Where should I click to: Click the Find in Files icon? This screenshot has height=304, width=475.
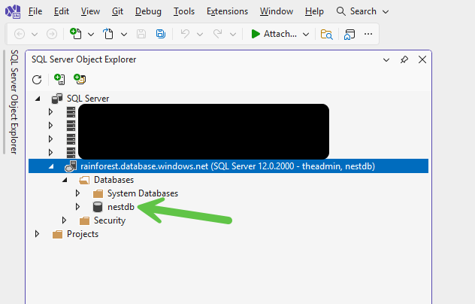tap(326, 34)
